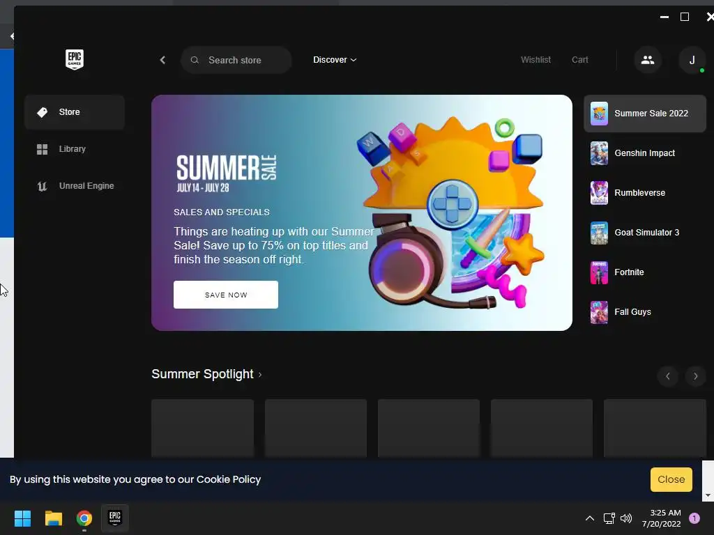The height and width of the screenshot is (535, 714).
Task: Click Epic Games Launcher taskbar icon
Action: [x=115, y=518]
